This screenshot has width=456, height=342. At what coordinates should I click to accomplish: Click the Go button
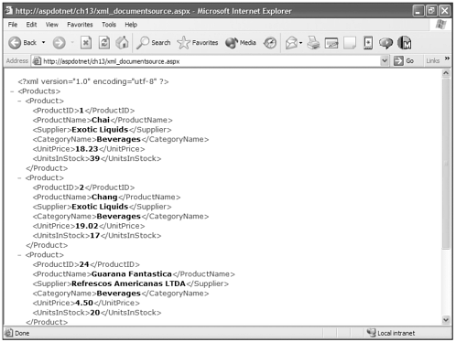click(404, 61)
